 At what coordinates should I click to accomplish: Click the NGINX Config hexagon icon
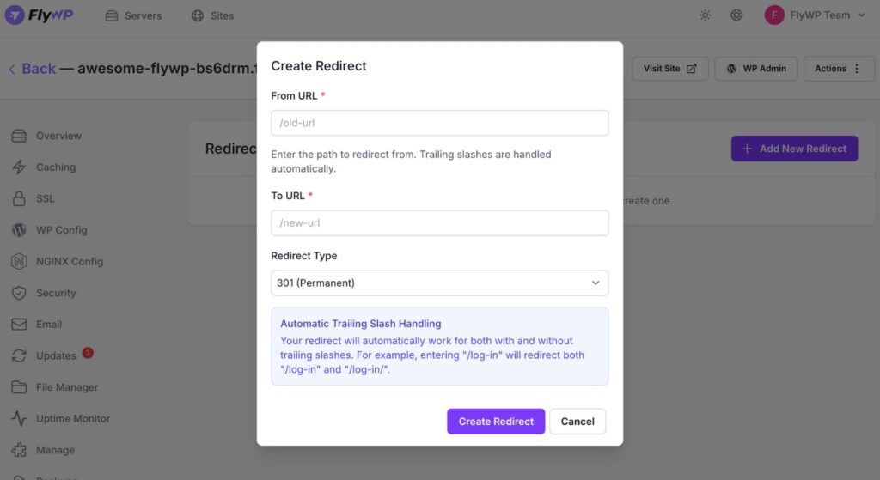(x=19, y=261)
